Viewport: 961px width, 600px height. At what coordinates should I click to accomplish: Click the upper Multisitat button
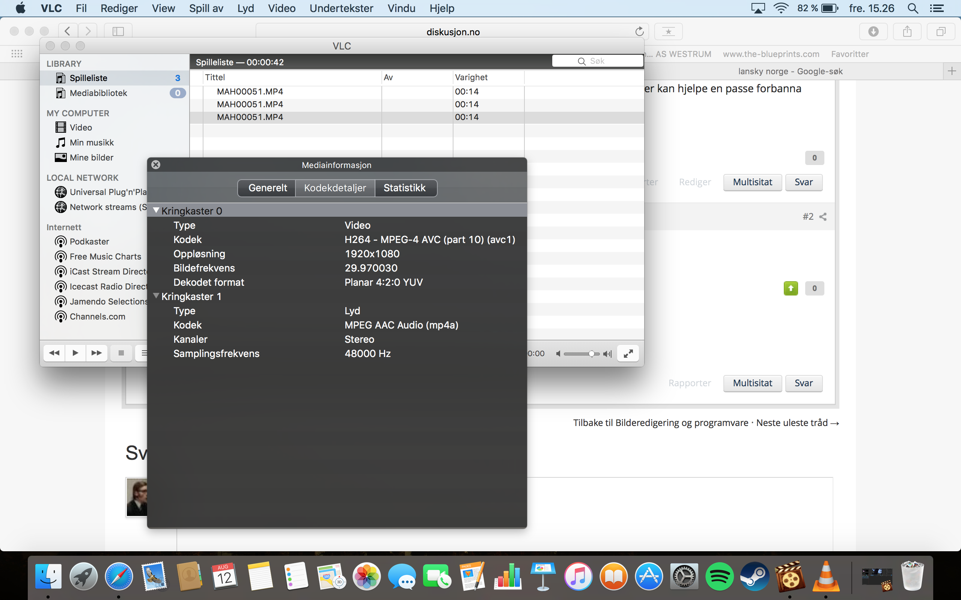pos(753,182)
